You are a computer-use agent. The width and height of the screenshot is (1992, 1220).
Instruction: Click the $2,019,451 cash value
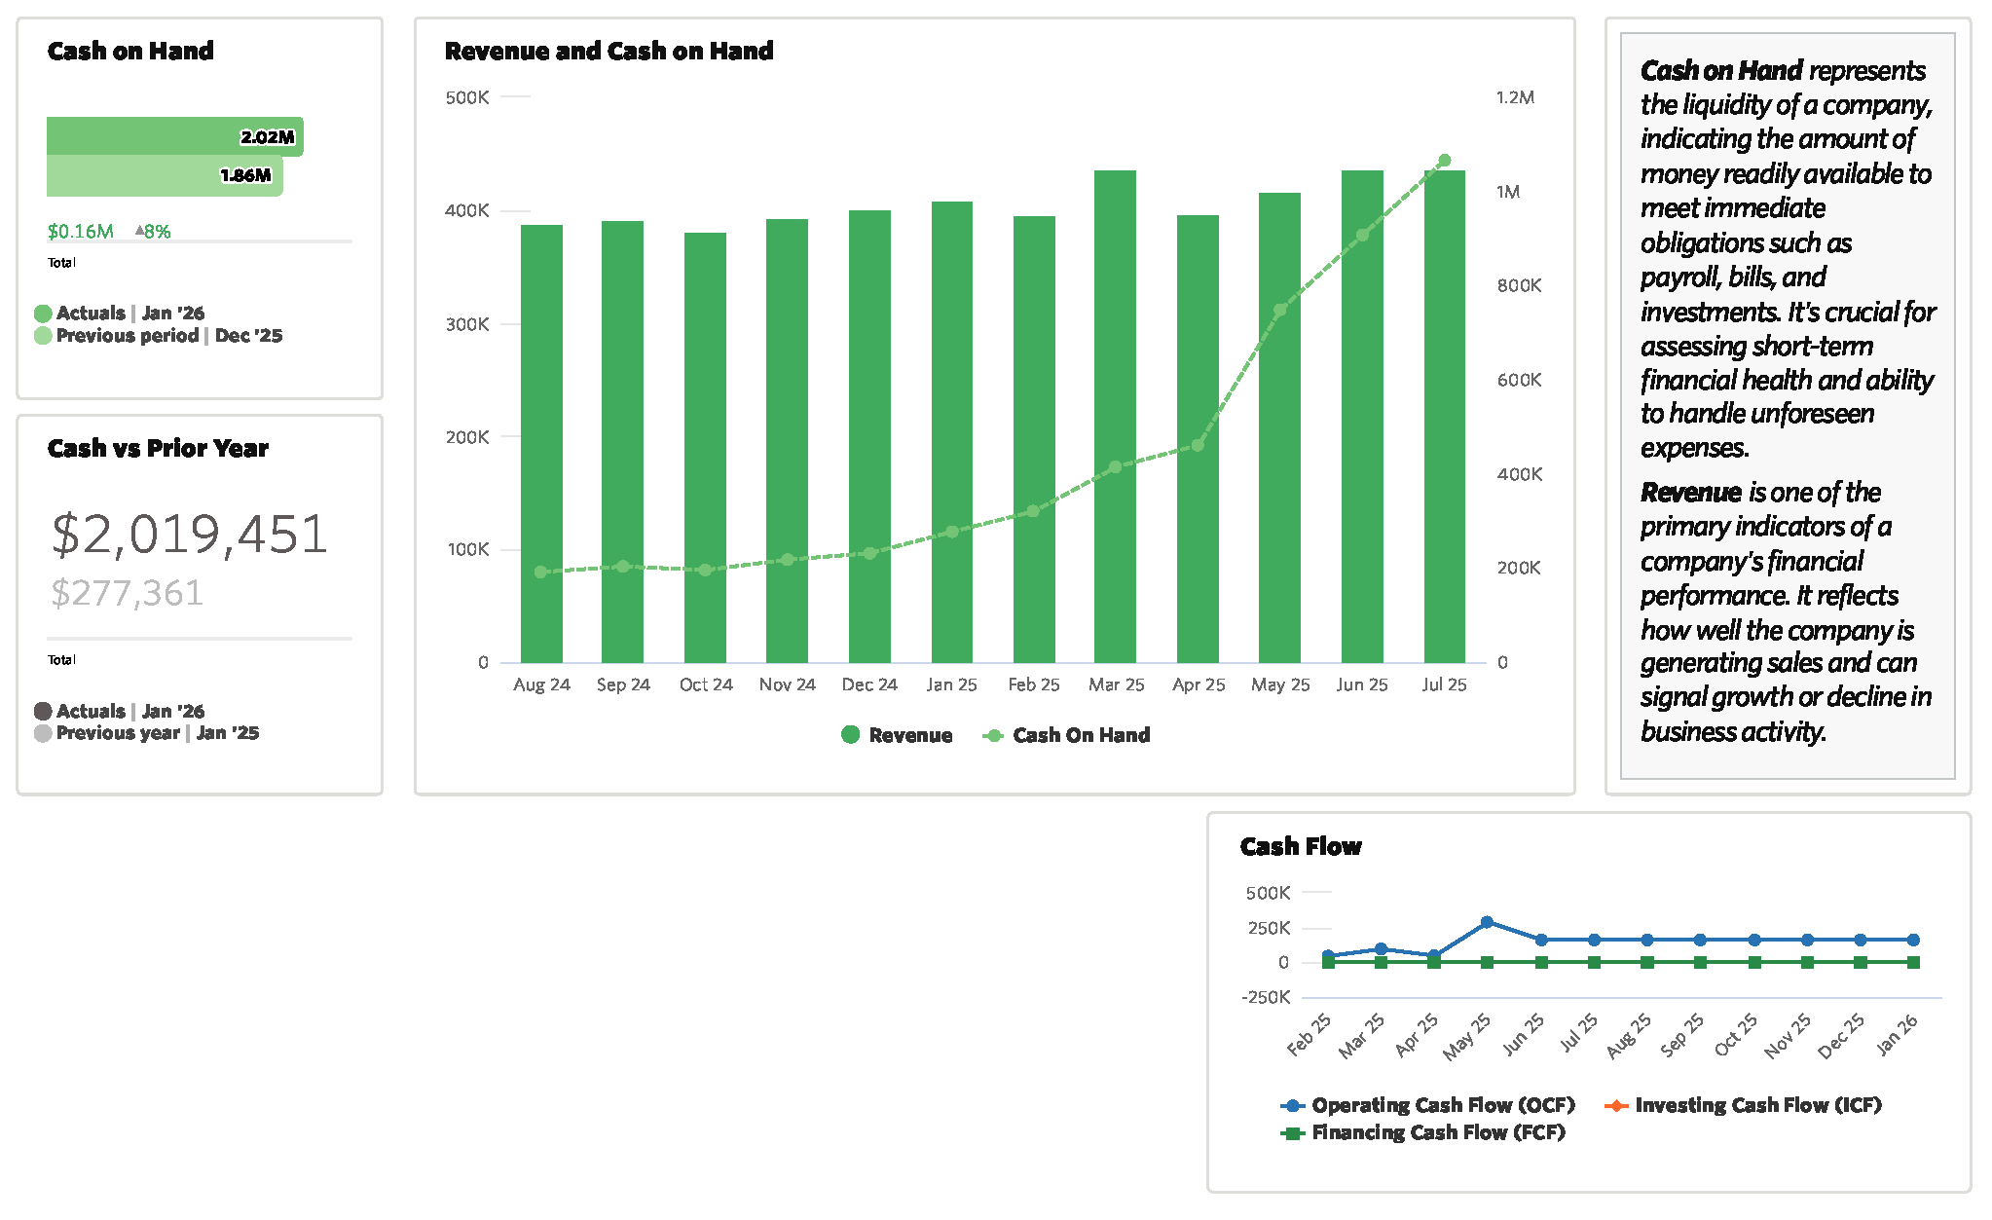tap(190, 535)
